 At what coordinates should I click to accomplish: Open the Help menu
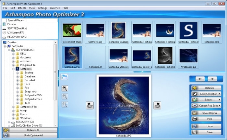pos(65,8)
